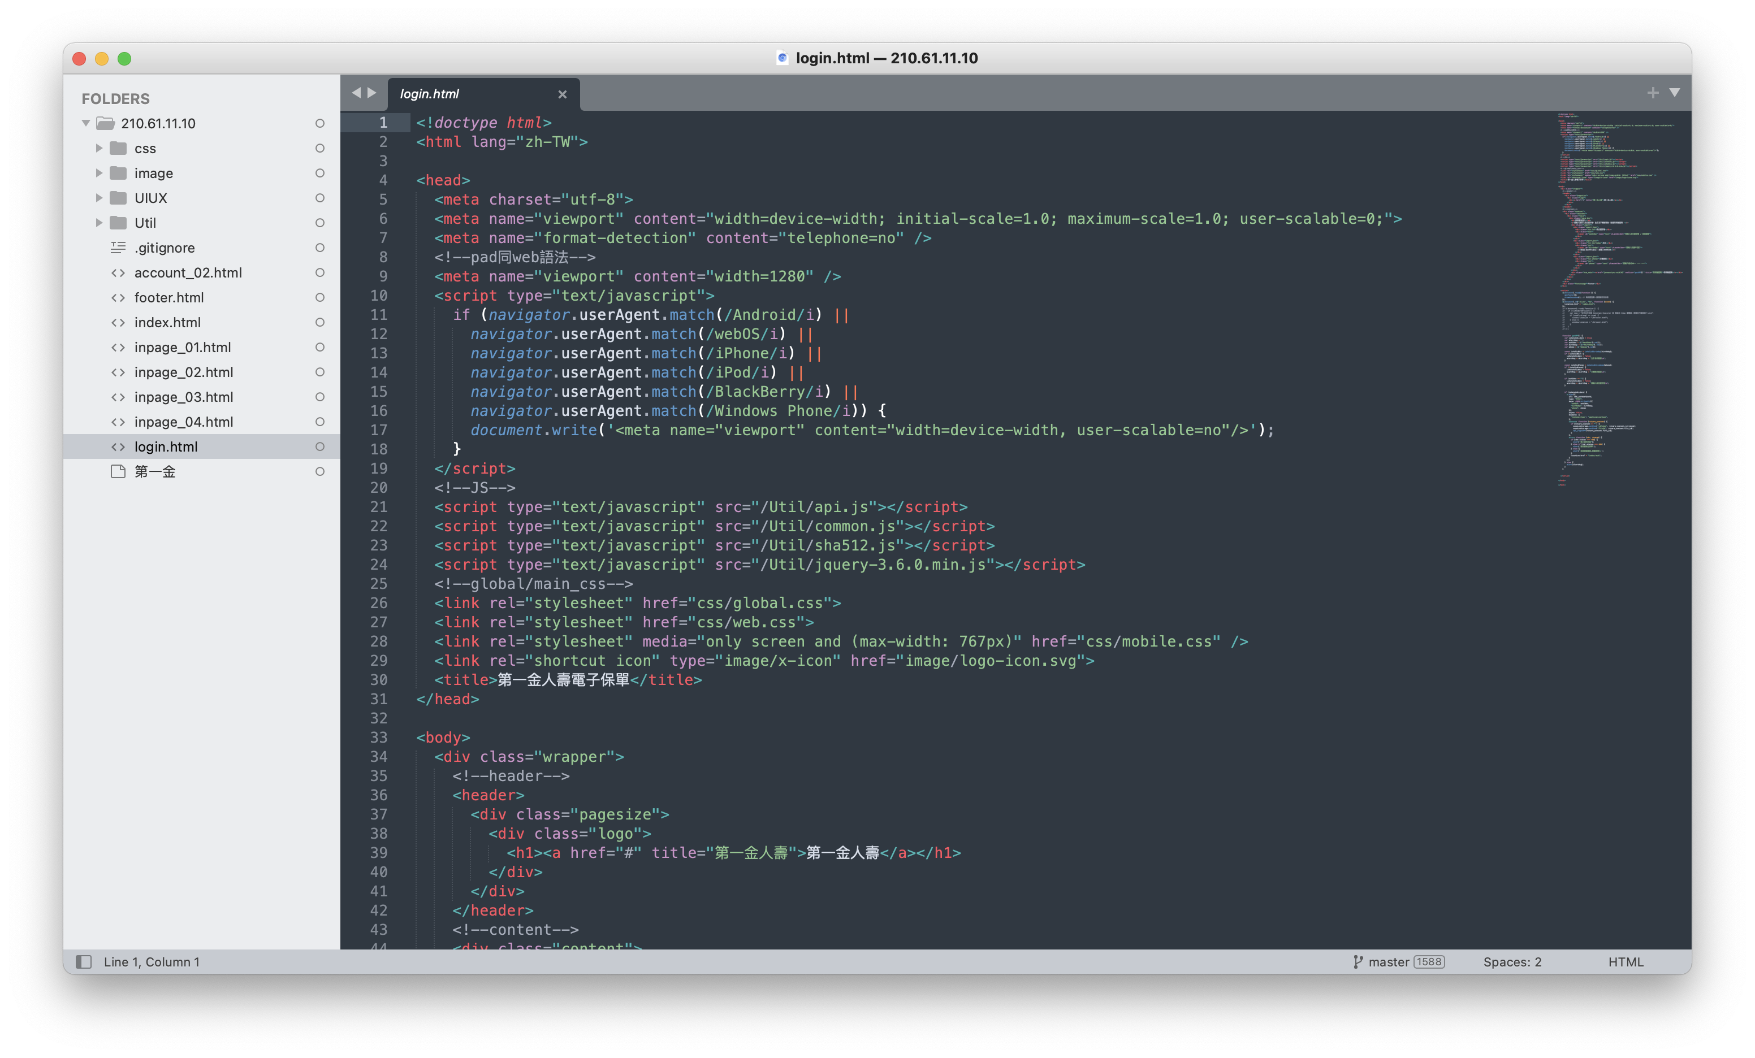This screenshot has width=1755, height=1058.
Task: Click the root 210.61.11.10 folder icon
Action: tap(105, 123)
